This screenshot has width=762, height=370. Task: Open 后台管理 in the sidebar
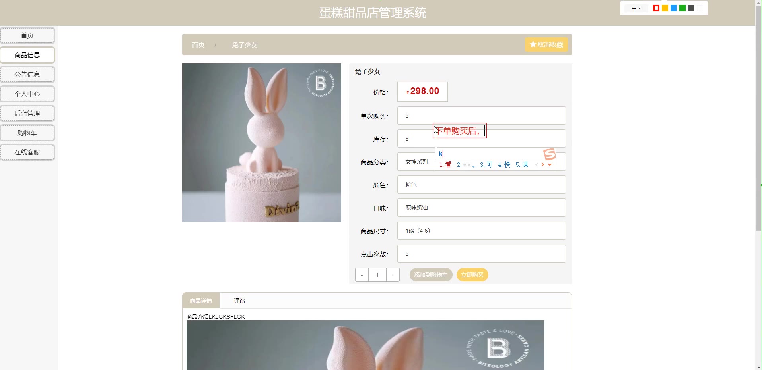click(27, 113)
